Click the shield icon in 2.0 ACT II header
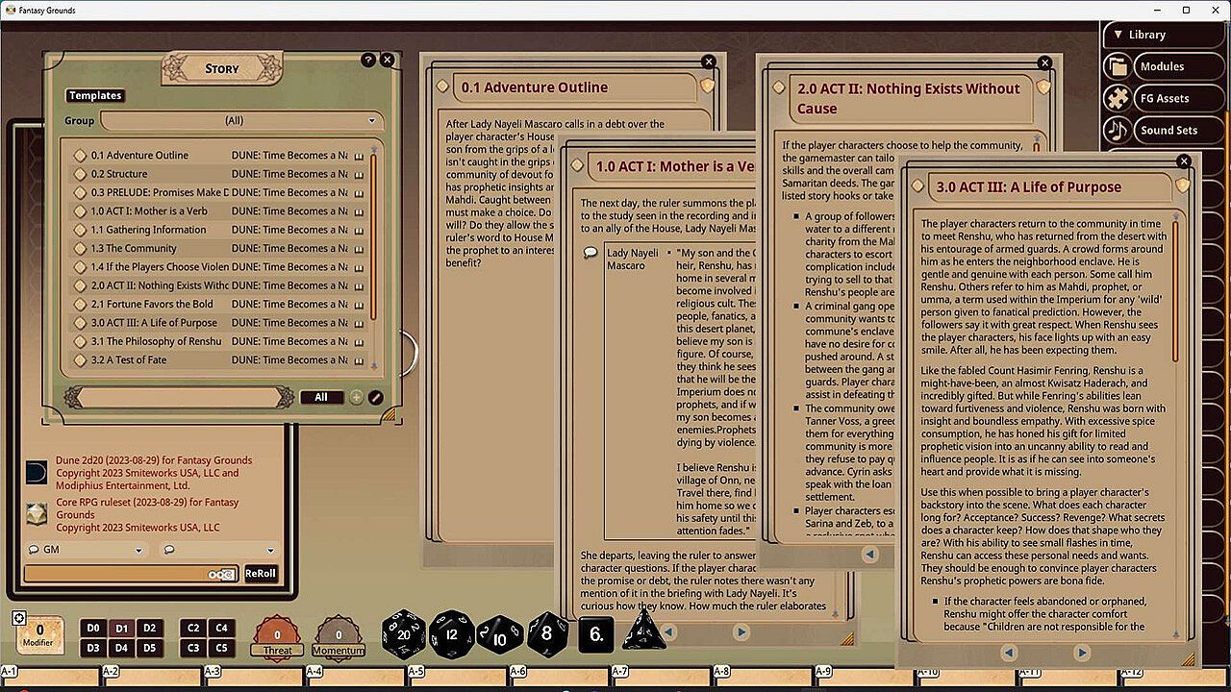 [1043, 88]
